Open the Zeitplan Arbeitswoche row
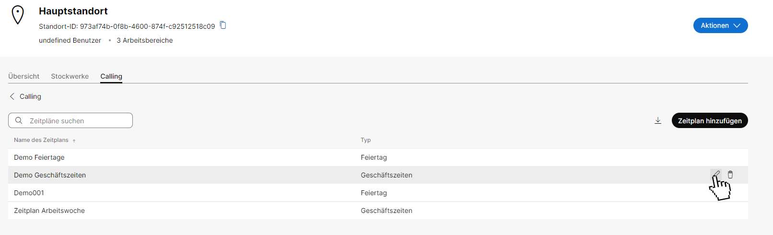773x235 pixels. click(49, 211)
